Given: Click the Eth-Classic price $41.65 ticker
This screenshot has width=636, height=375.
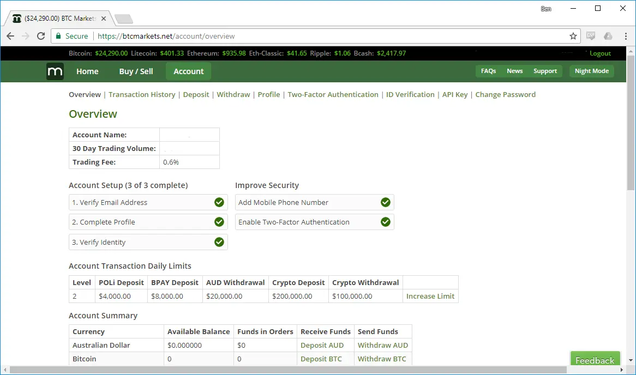Looking at the screenshot, I should (297, 53).
